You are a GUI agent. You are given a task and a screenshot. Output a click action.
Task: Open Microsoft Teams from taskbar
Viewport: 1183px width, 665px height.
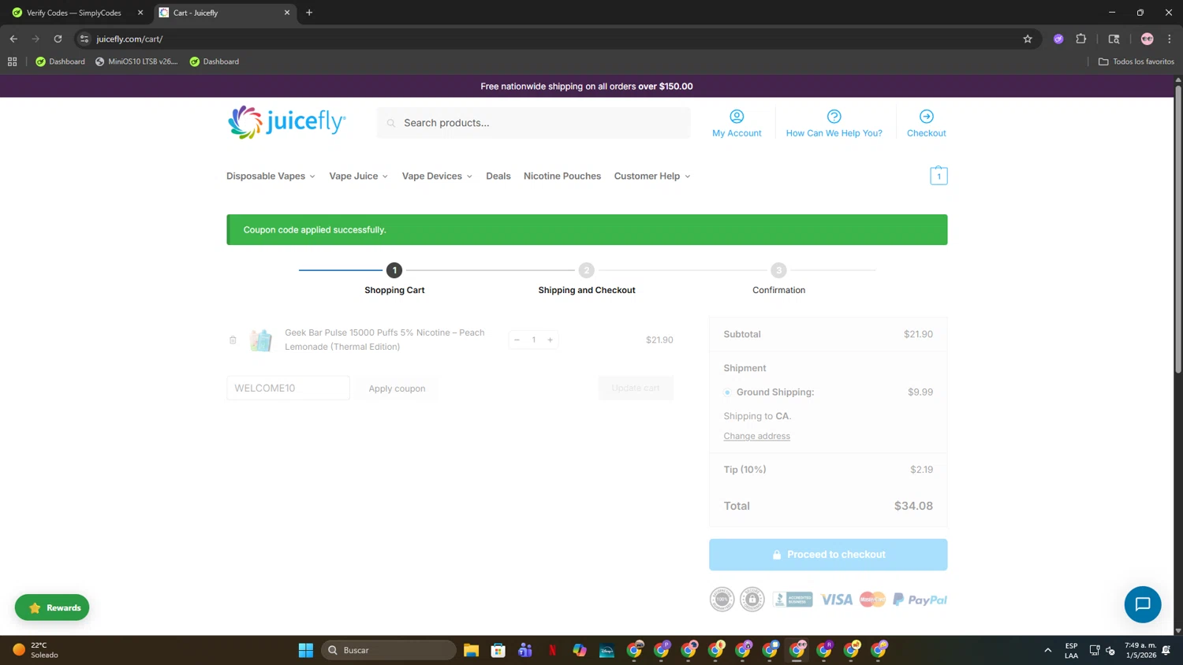pos(525,650)
